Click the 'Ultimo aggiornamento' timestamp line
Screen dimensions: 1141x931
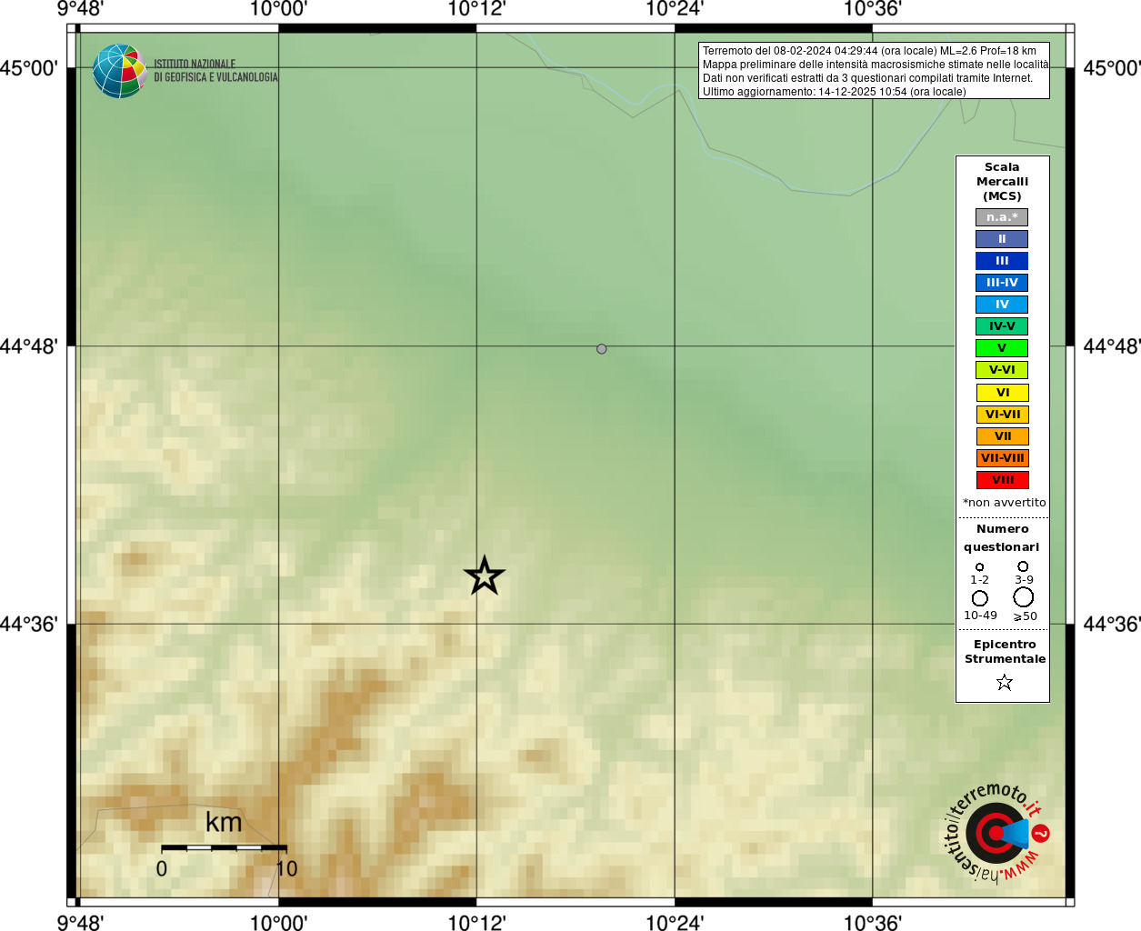pos(834,92)
